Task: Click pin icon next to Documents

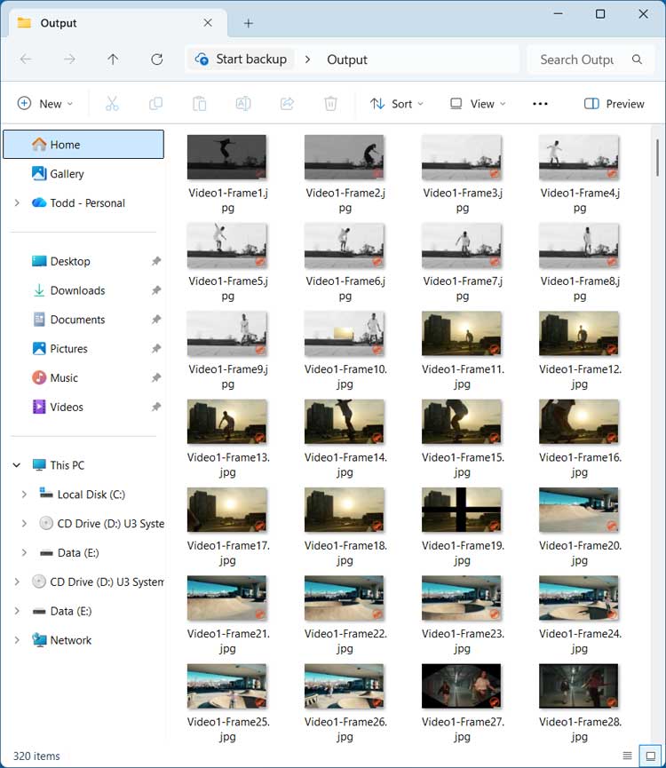Action: [156, 320]
